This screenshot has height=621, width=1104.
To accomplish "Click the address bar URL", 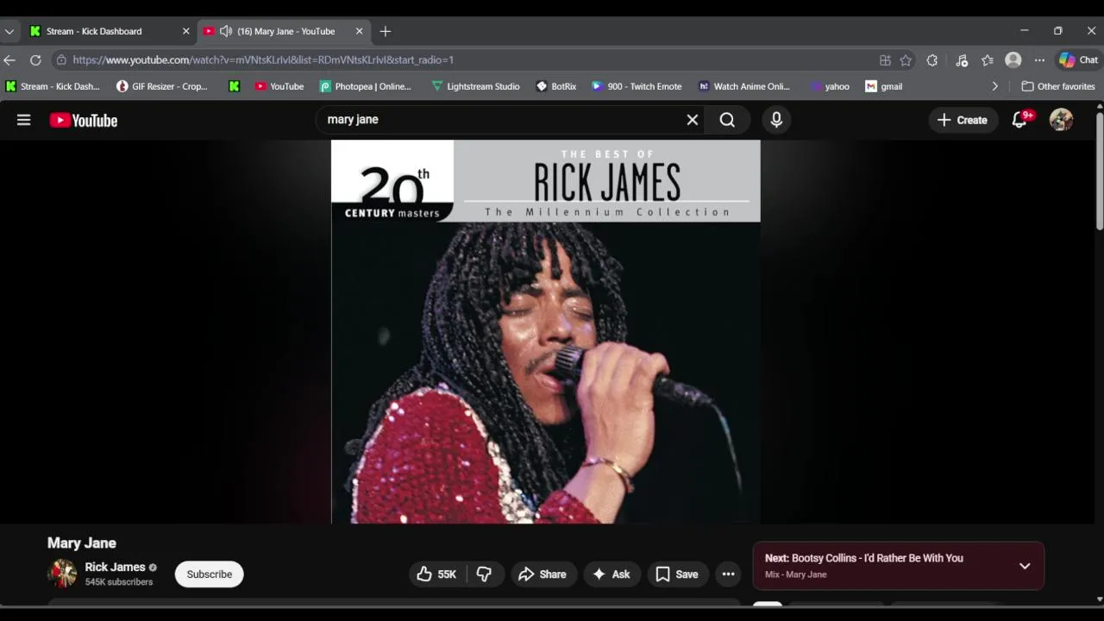I will click(x=263, y=60).
